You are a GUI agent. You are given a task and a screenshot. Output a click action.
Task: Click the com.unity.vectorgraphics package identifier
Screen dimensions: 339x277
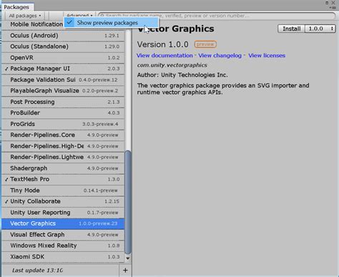click(172, 65)
